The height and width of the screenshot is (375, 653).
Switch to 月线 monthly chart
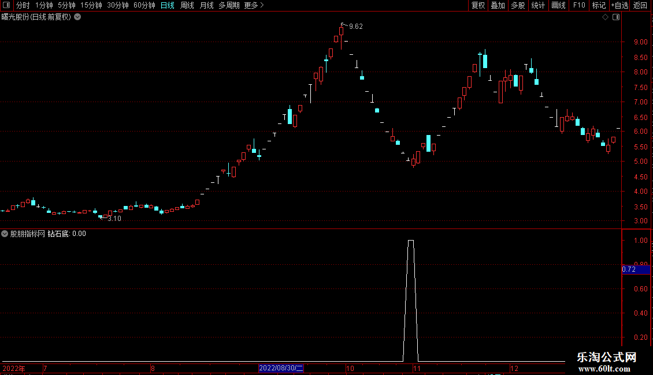206,5
